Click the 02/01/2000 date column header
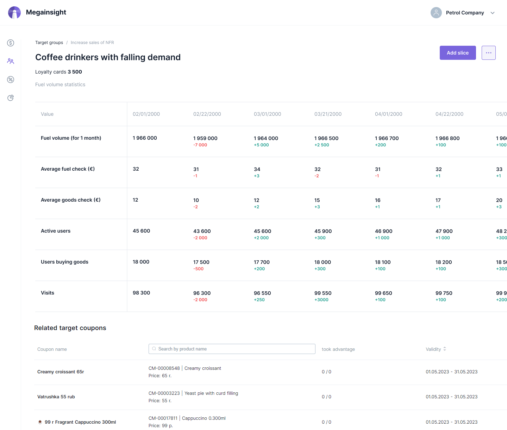 click(x=146, y=114)
